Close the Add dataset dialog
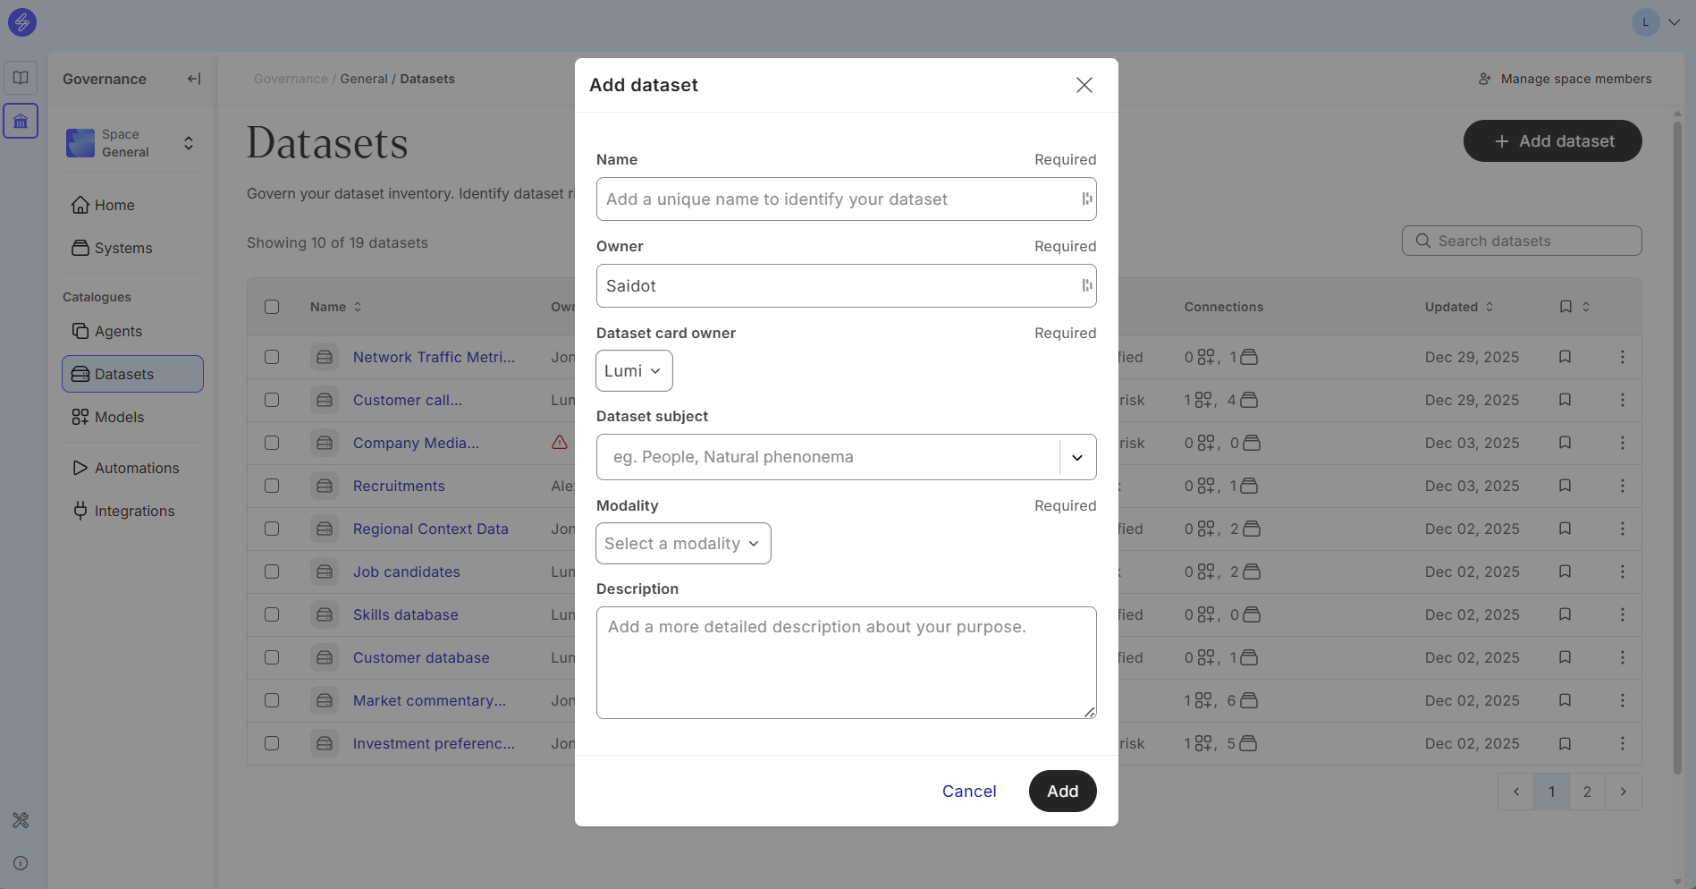The image size is (1696, 889). 1084,85
